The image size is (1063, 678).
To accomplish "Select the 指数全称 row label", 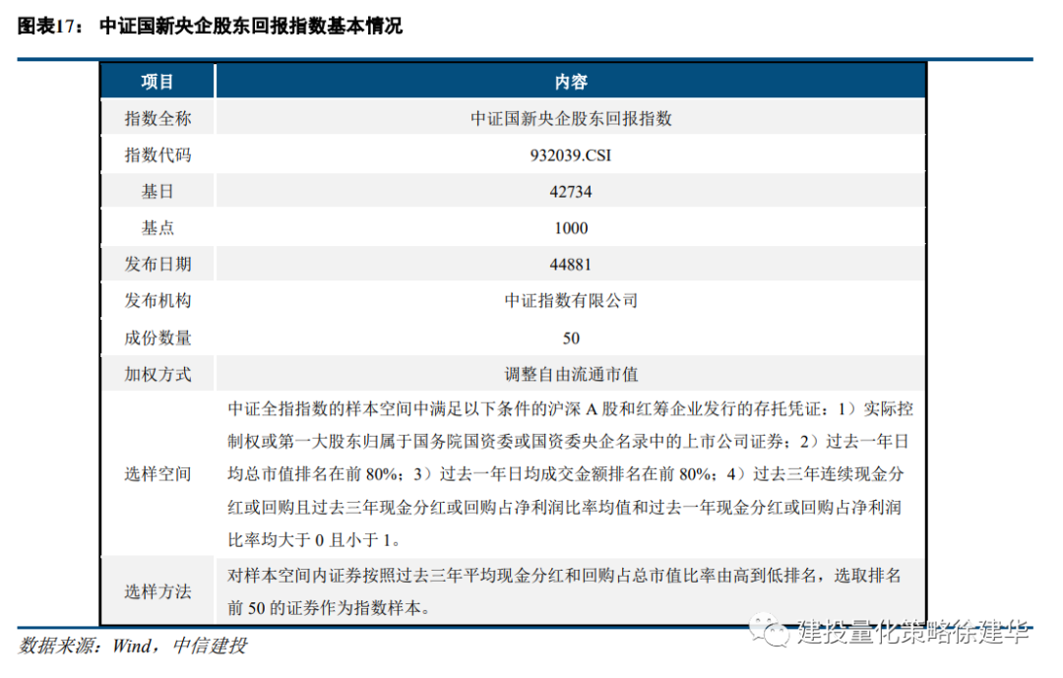I will tap(157, 118).
